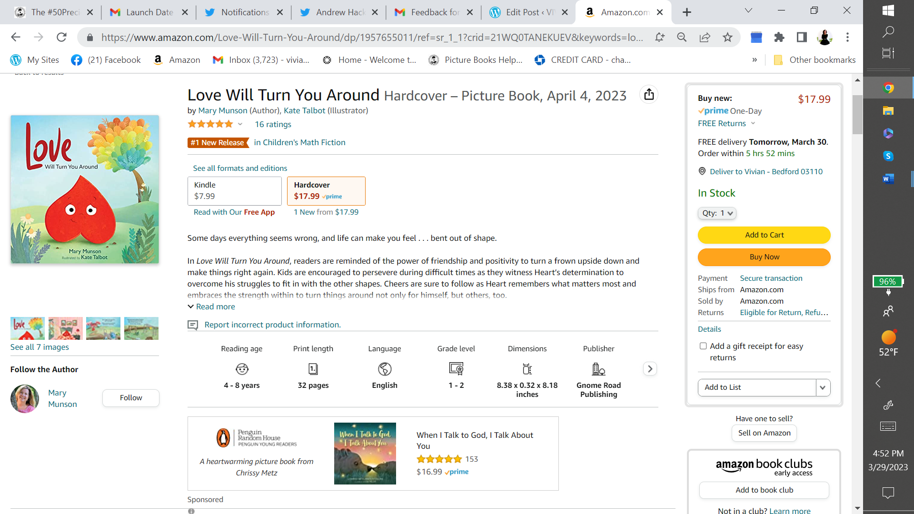Follow author Mary Munson
The height and width of the screenshot is (514, 914).
(130, 398)
